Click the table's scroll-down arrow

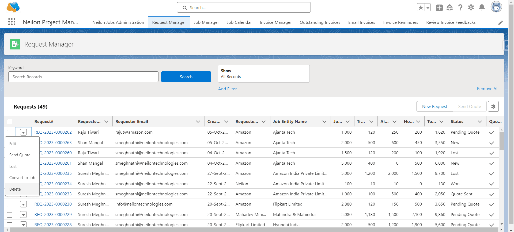502,224
